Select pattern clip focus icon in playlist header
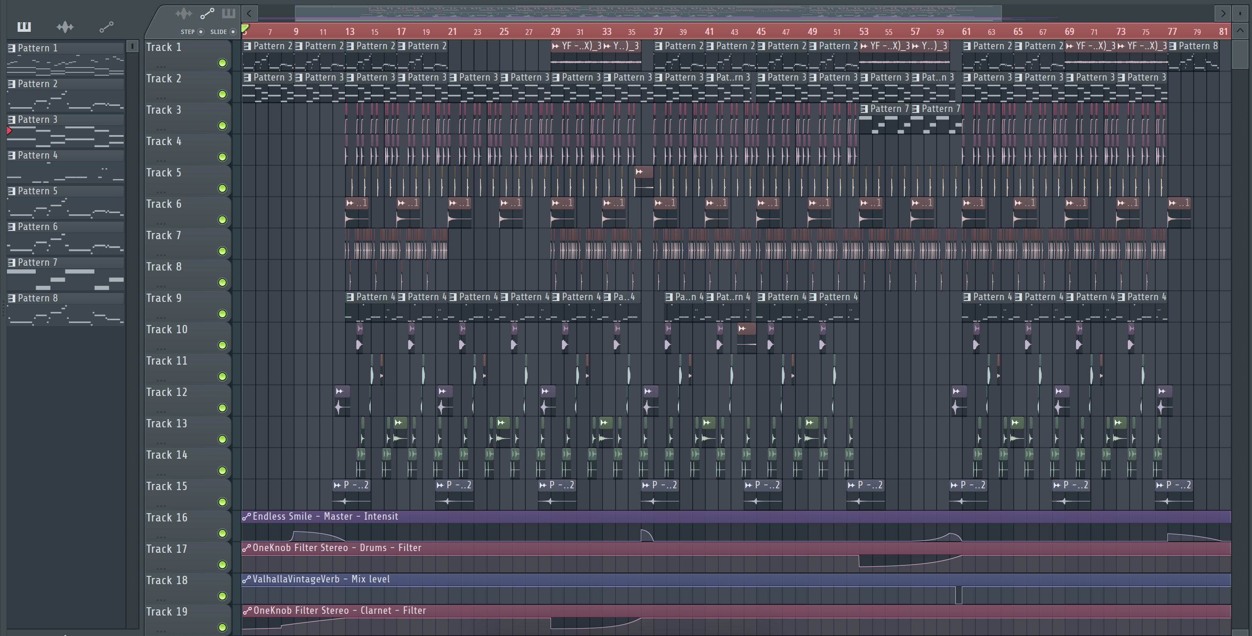The height and width of the screenshot is (636, 1252). 228,13
